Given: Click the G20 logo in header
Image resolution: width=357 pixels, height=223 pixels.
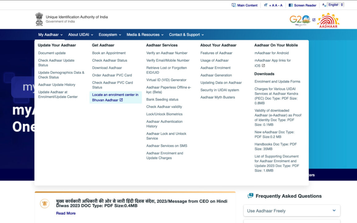Looking at the screenshot, I should coord(300,20).
